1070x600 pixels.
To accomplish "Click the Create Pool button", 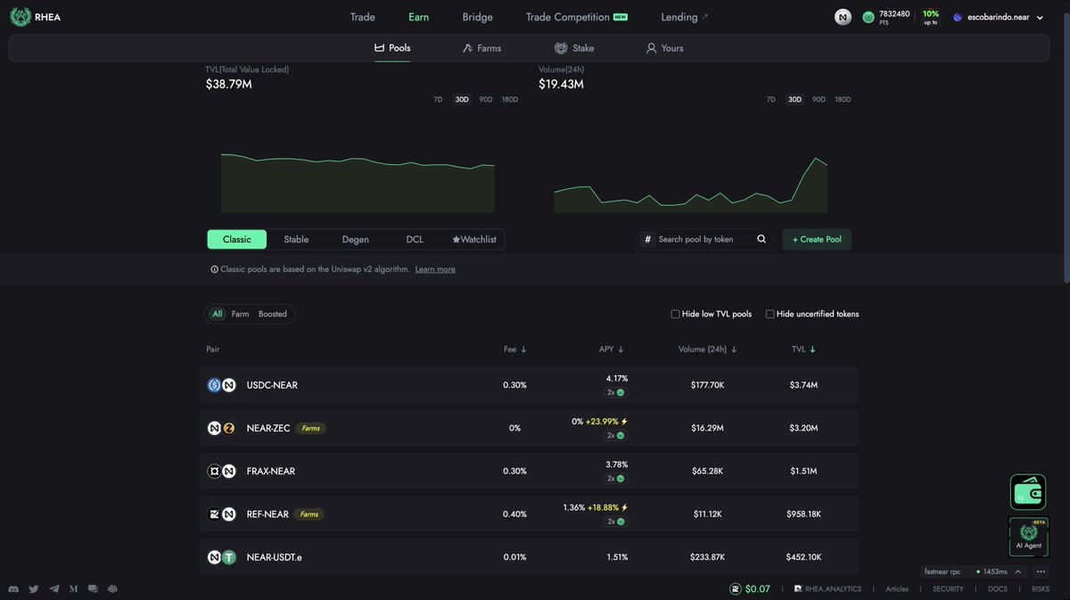I will 817,239.
